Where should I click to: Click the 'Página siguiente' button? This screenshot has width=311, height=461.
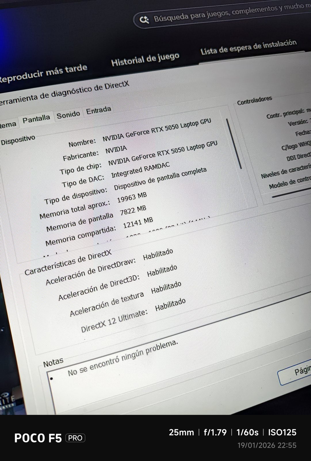pos(295,372)
